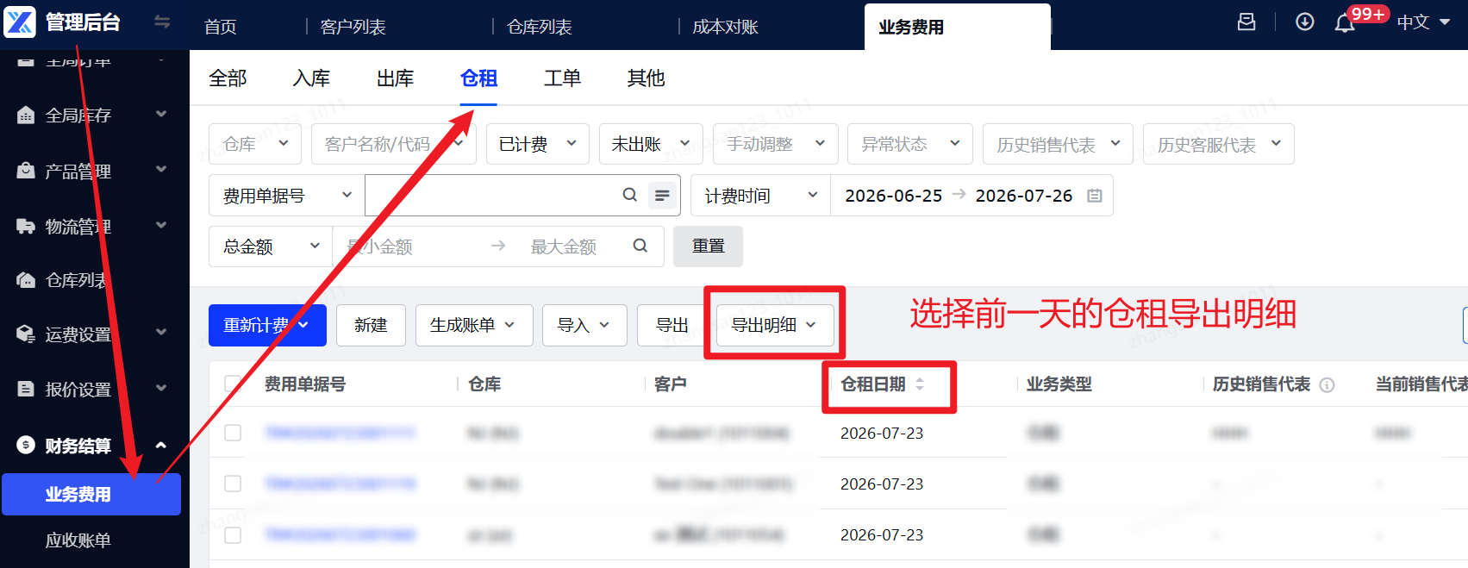Click the 新建 button
Screen dimensions: 1468x568
(371, 325)
